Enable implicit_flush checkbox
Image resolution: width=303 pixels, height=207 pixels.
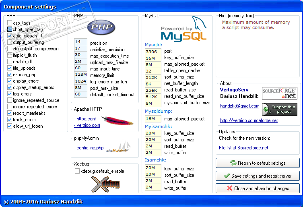10,55
